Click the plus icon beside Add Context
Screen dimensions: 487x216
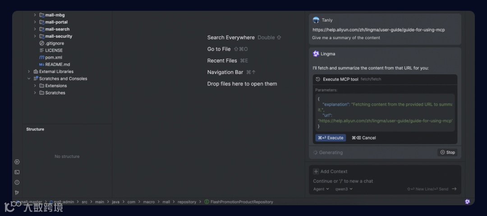[316, 171]
